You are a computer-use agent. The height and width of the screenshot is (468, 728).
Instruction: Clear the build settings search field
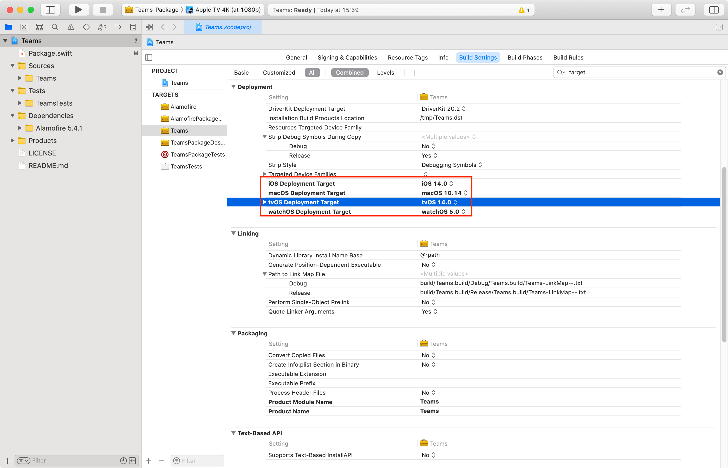click(720, 72)
